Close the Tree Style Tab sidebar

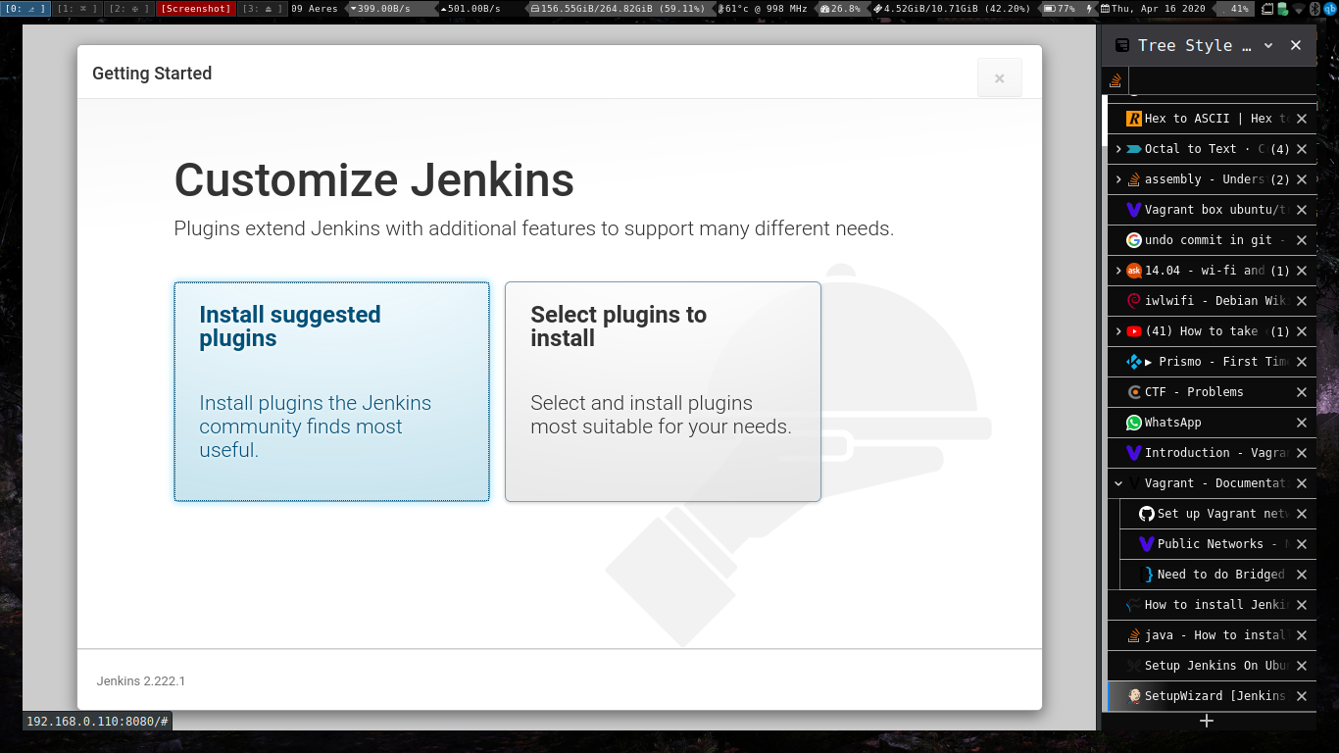(x=1296, y=45)
